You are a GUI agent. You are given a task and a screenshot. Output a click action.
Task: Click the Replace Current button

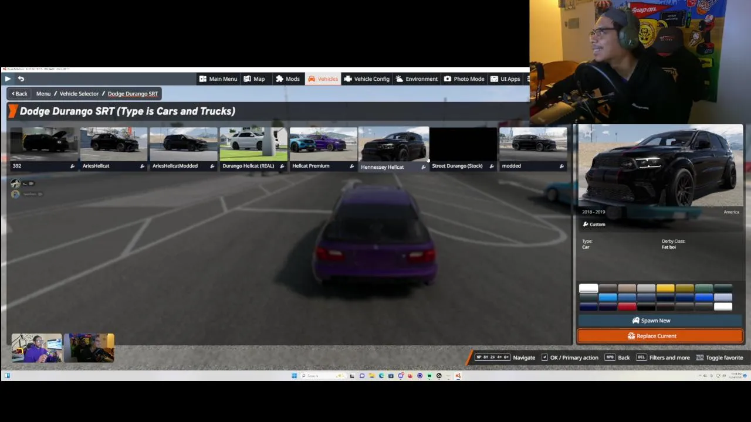pyautogui.click(x=661, y=336)
